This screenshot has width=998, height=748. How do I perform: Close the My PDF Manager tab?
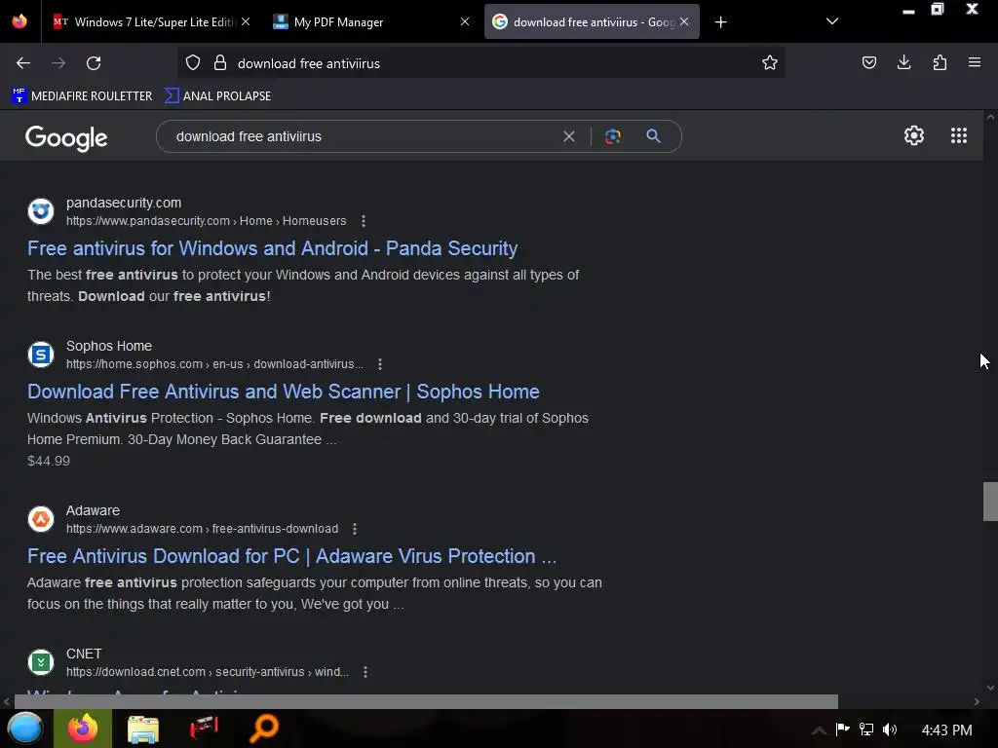pyautogui.click(x=465, y=21)
